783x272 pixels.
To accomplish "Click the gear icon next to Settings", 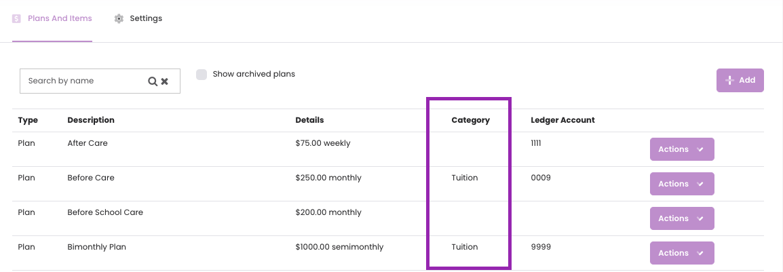I will coord(118,18).
